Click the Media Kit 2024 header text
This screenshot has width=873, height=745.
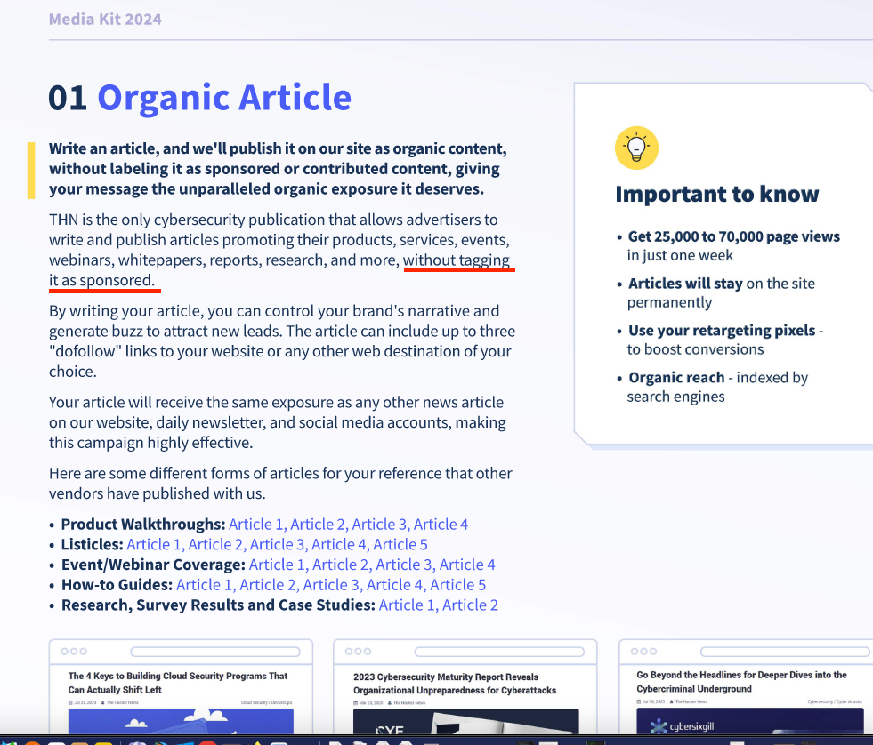pos(105,19)
